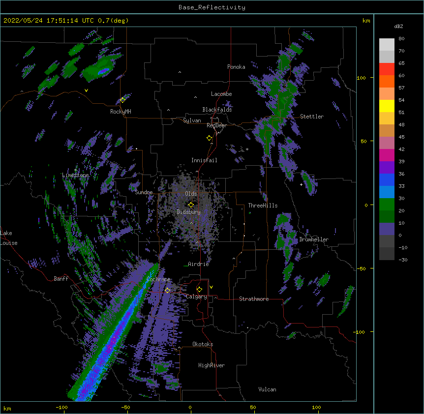This screenshot has width=424, height=414.
Task: Click the HighRiver label
Action: [x=212, y=365]
